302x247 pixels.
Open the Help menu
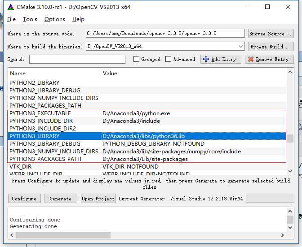[78, 19]
